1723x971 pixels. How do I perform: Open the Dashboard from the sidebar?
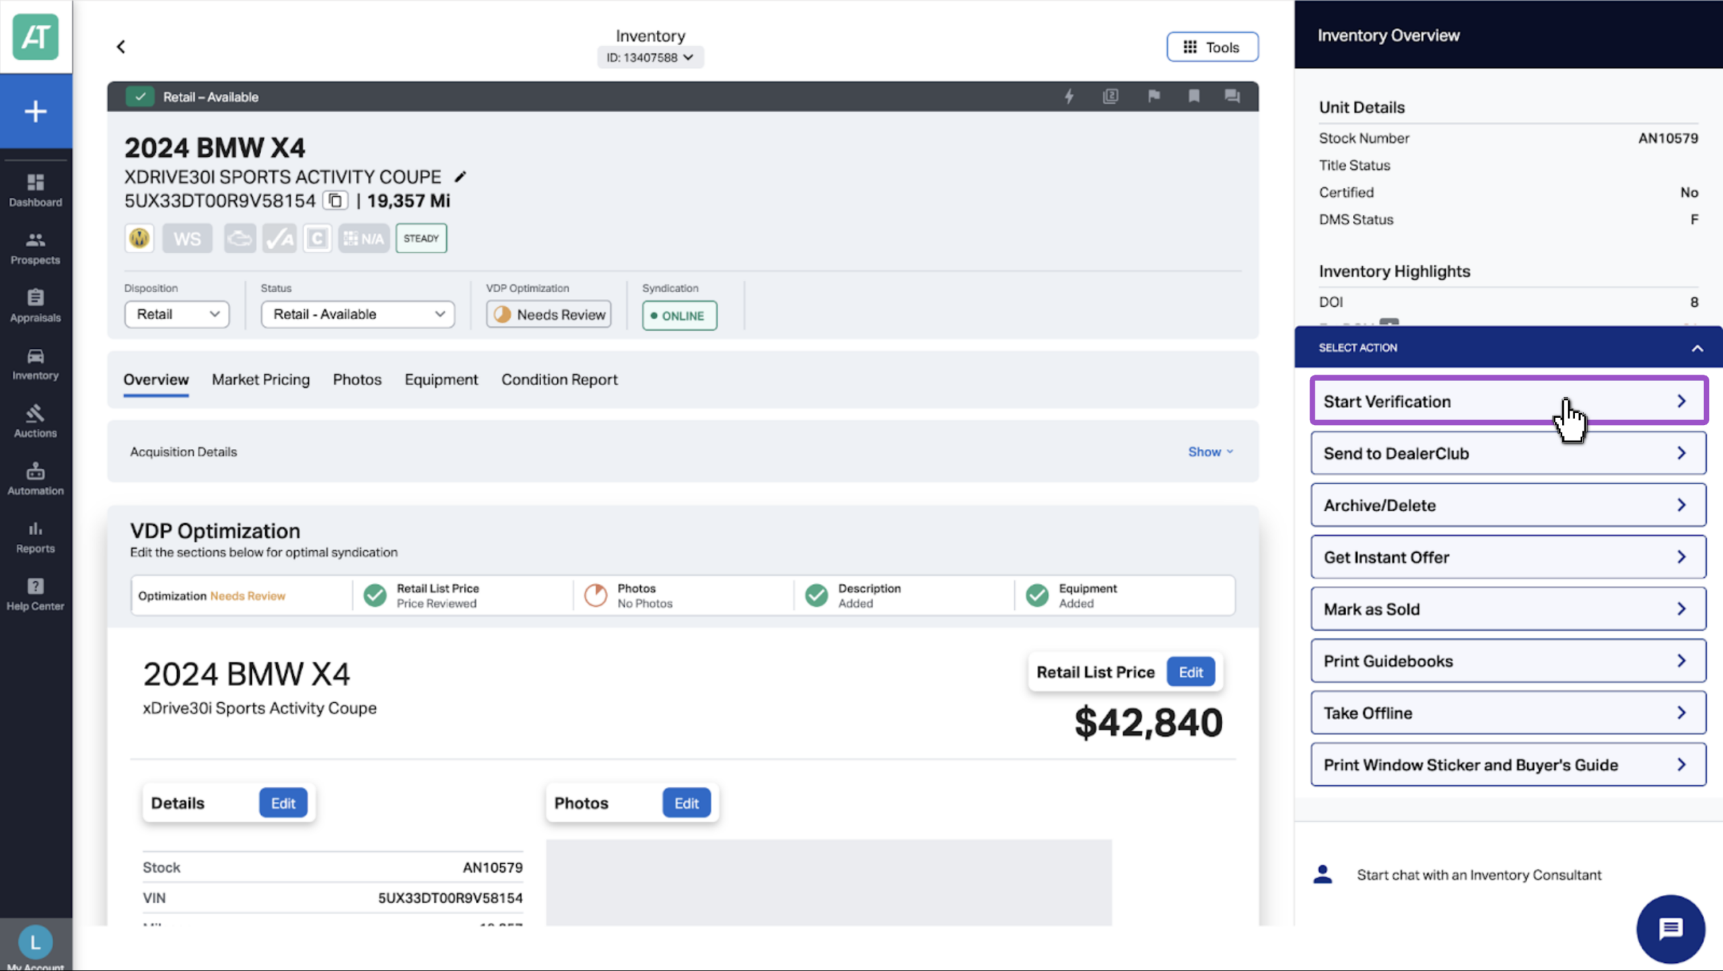click(36, 191)
